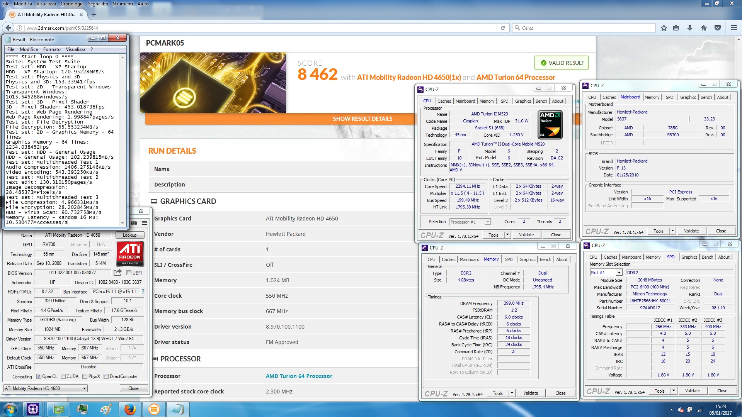Click the AMD Turion logo in CPU-Z

point(550,125)
